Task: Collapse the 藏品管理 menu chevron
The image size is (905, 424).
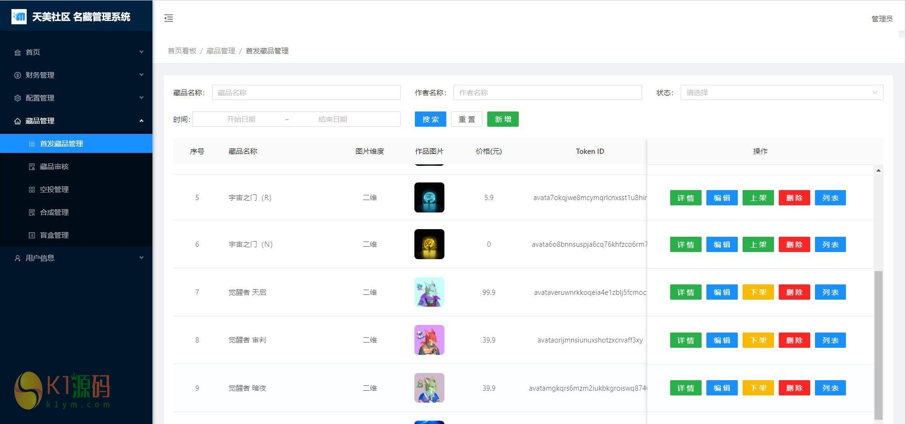Action: [141, 121]
